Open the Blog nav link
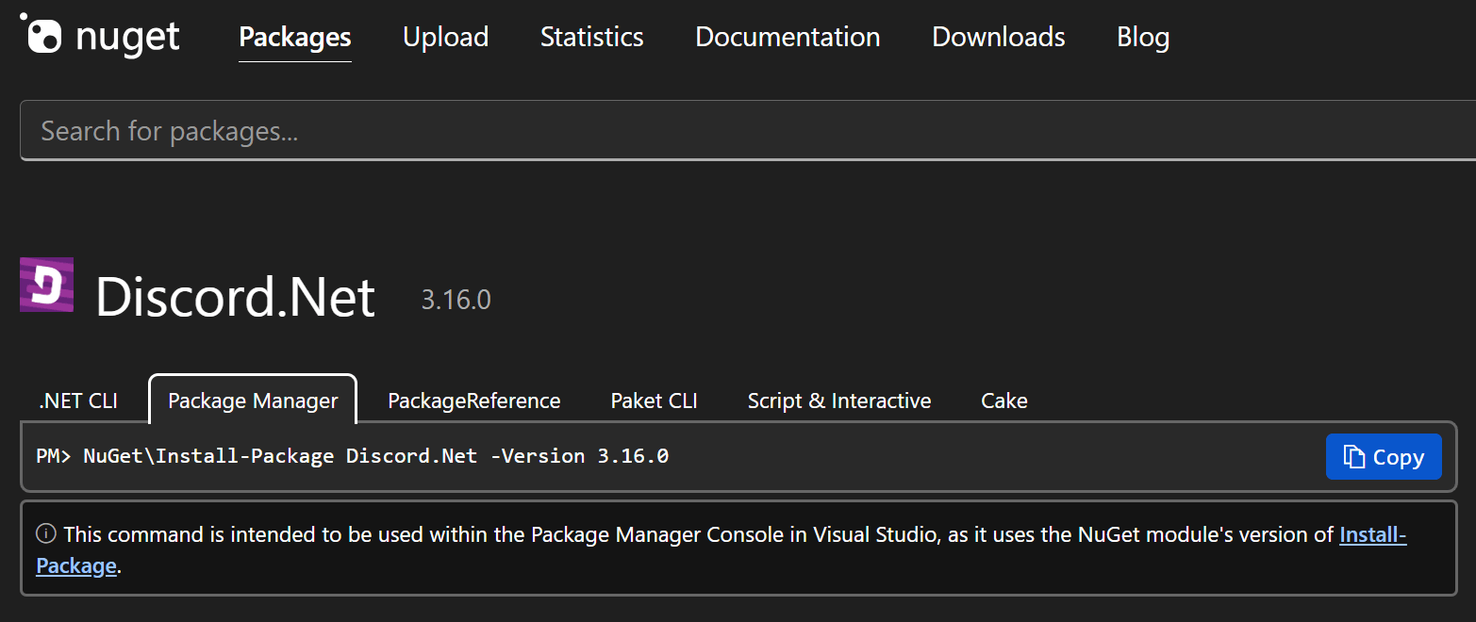This screenshot has height=622, width=1476. coord(1143,37)
